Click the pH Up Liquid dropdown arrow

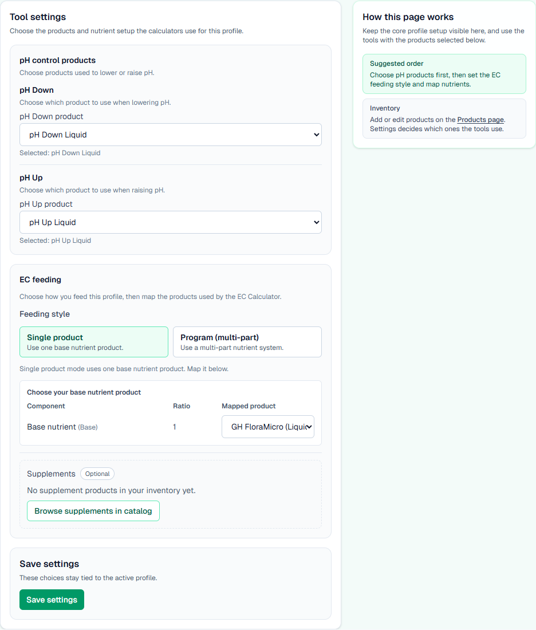click(x=317, y=222)
